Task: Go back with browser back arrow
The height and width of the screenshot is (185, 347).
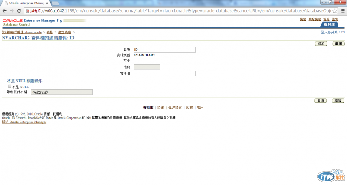Action: click(x=4, y=10)
